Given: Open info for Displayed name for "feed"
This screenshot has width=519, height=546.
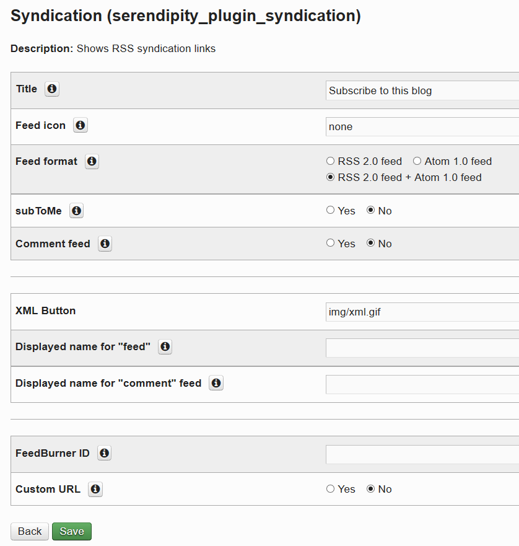Looking at the screenshot, I should tap(165, 347).
